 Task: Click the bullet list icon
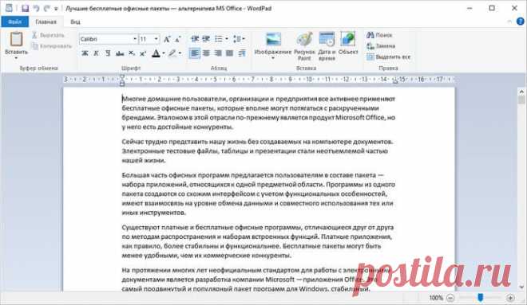click(x=219, y=39)
